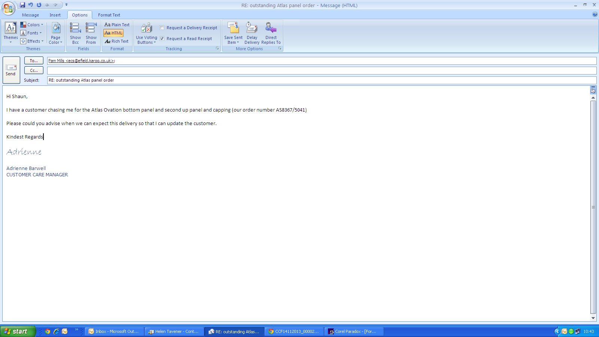Switch message format to Plain Text
Image resolution: width=599 pixels, height=337 pixels.
(x=117, y=25)
